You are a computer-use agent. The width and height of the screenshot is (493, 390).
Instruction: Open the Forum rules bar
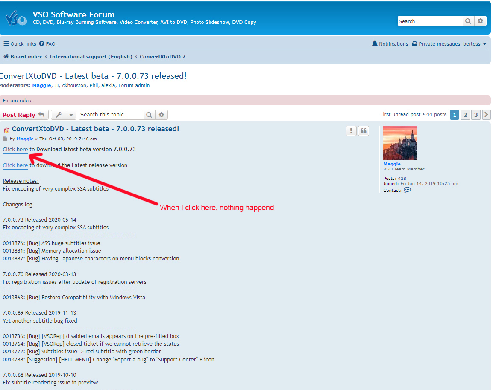245,101
